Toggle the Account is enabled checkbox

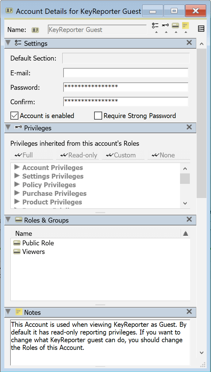tap(14, 116)
